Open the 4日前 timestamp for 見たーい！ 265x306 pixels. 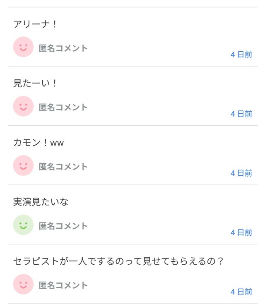241,114
